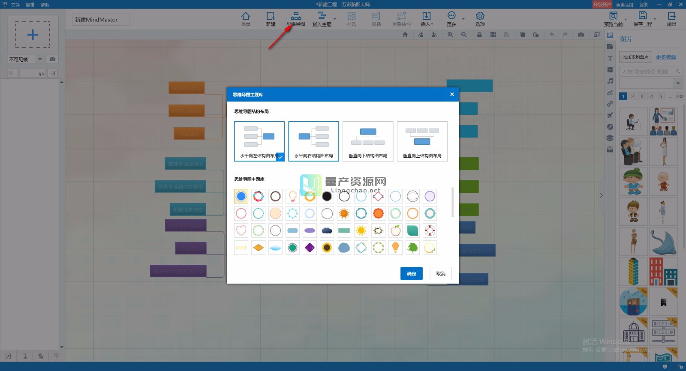Collapse the right panel chevron
The image size is (686, 371).
601,195
